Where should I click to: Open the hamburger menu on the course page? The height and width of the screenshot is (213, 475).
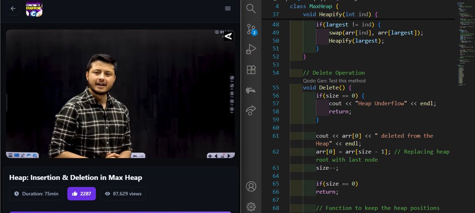[x=228, y=8]
